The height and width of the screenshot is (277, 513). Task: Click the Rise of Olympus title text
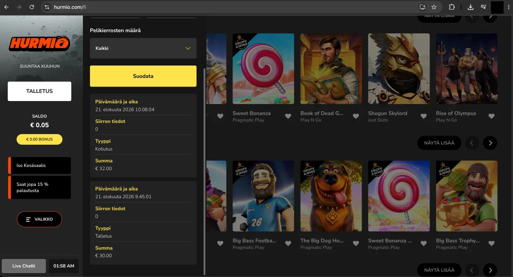pyautogui.click(x=456, y=113)
